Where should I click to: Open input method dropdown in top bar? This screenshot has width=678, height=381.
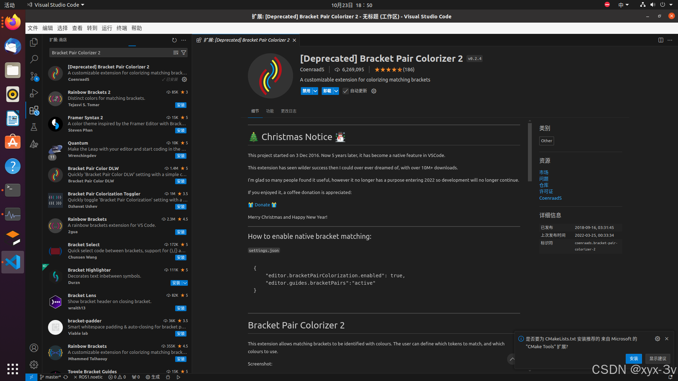click(x=624, y=5)
